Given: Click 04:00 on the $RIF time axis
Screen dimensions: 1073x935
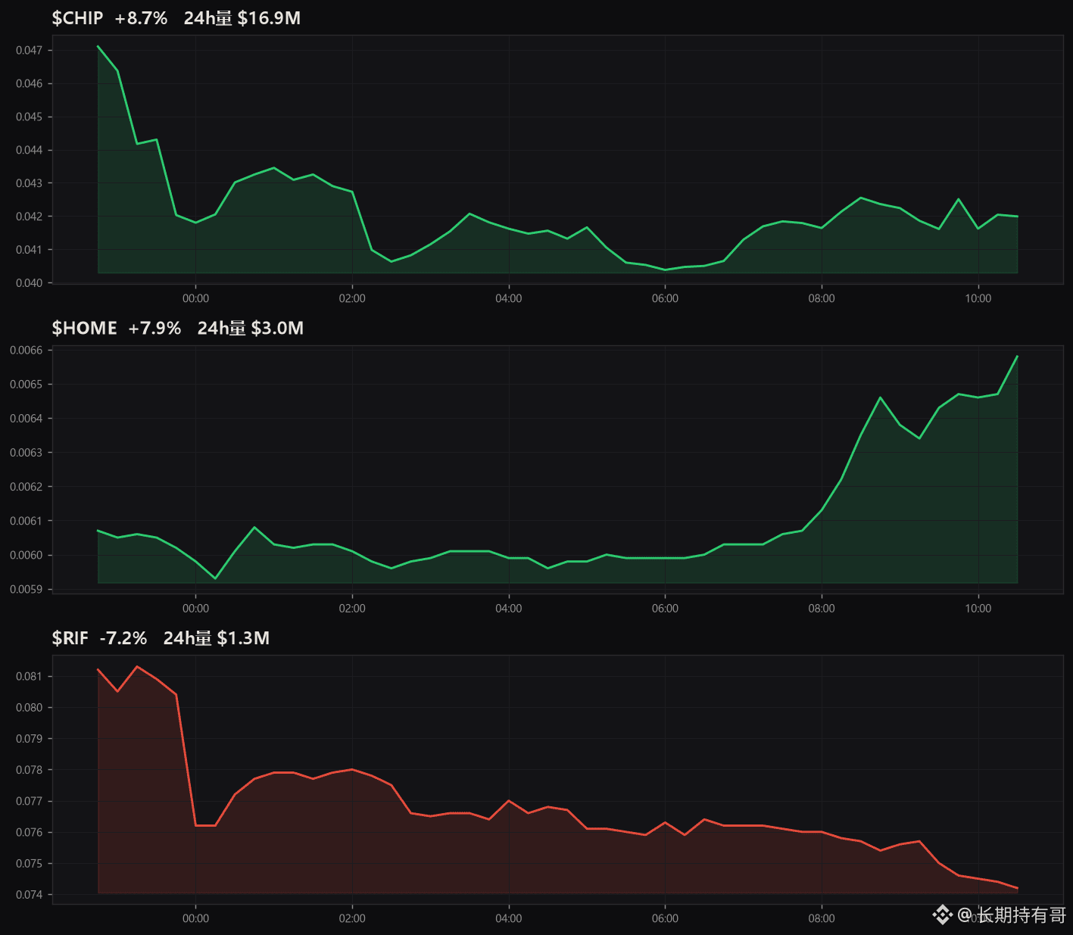Looking at the screenshot, I should (509, 918).
